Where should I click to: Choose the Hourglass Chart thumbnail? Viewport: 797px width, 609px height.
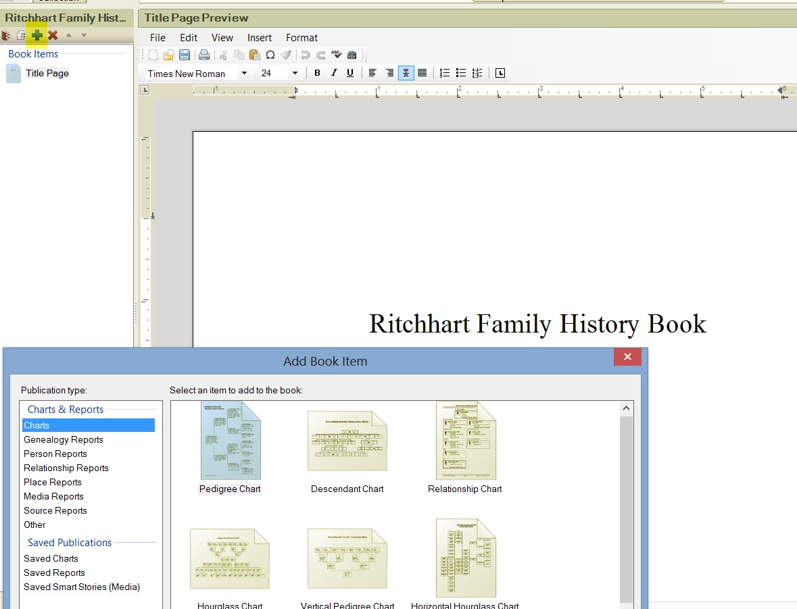(x=230, y=559)
